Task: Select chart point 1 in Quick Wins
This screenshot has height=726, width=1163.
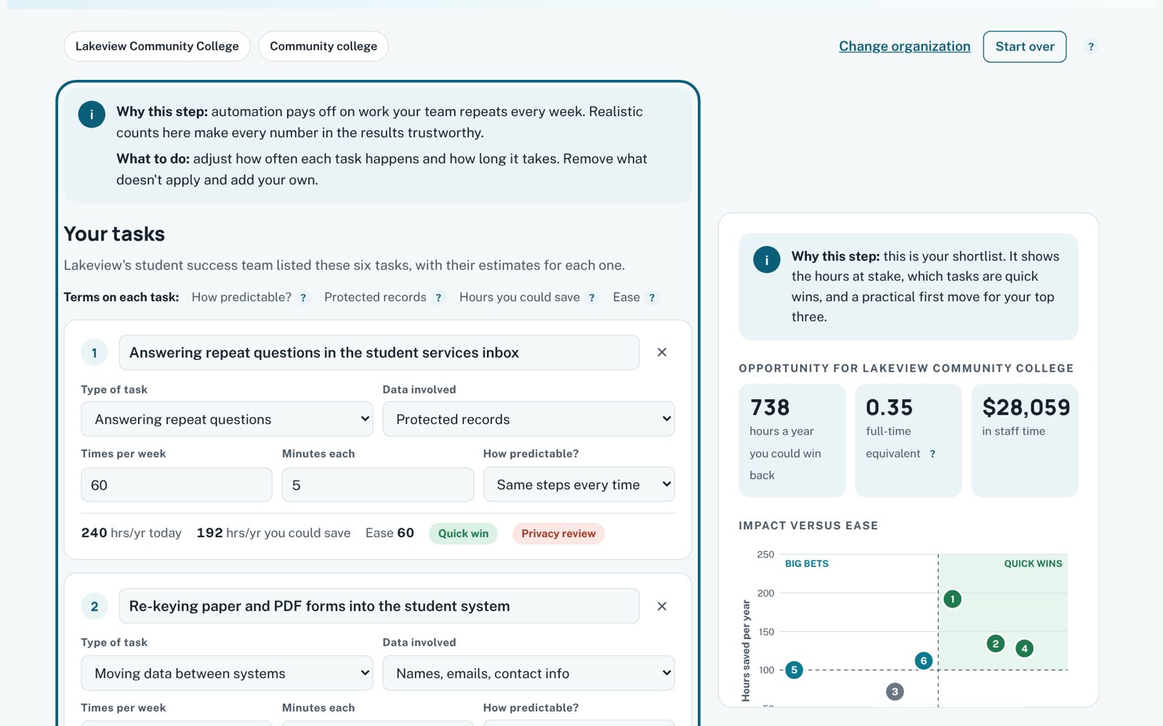Action: [x=952, y=599]
